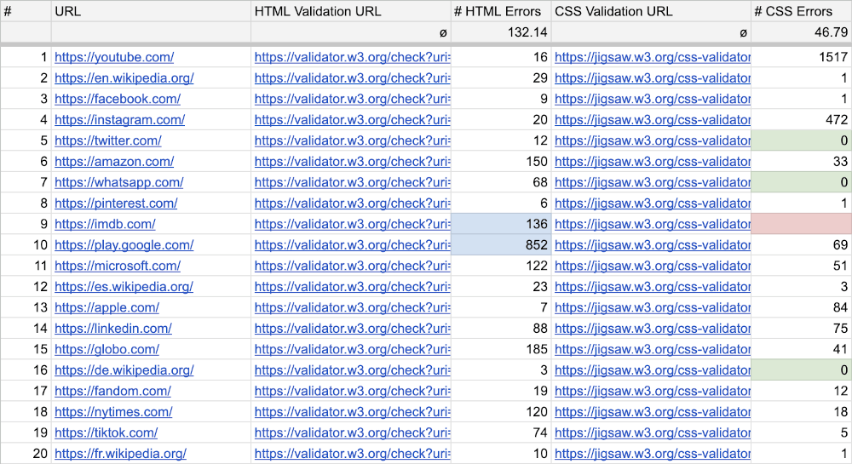Select the CSS errors cell 472
The height and width of the screenshot is (464, 852).
(x=802, y=120)
